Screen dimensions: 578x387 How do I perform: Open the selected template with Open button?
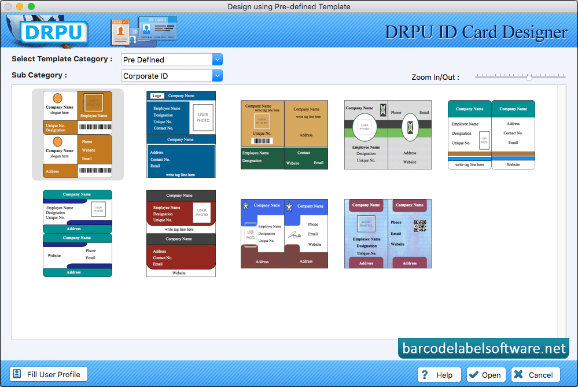486,375
